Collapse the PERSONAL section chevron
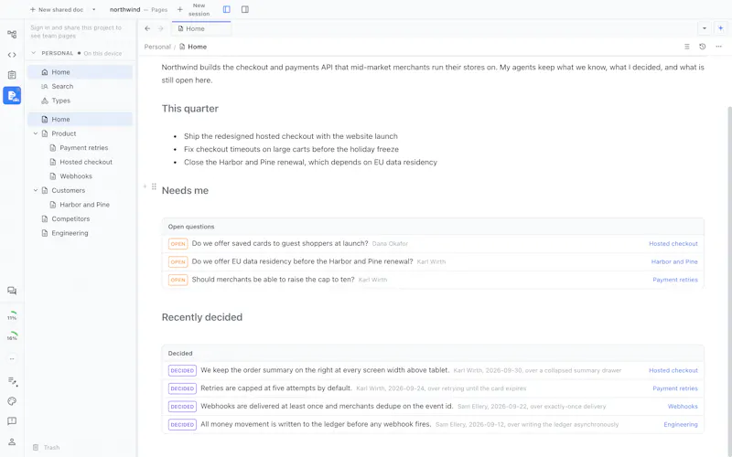 click(34, 53)
